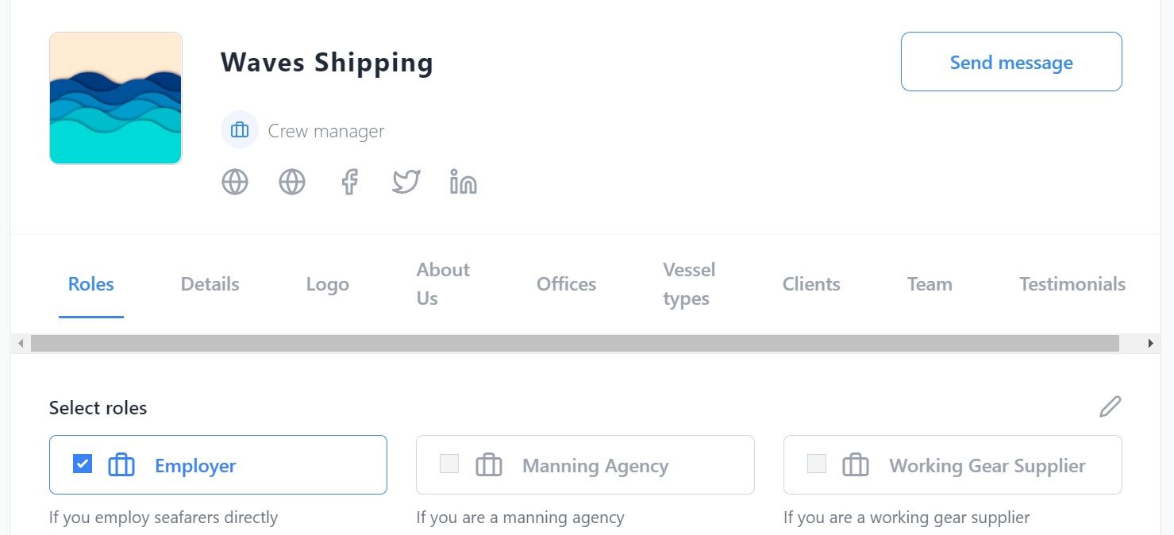Open the Vessel types tab

689,284
